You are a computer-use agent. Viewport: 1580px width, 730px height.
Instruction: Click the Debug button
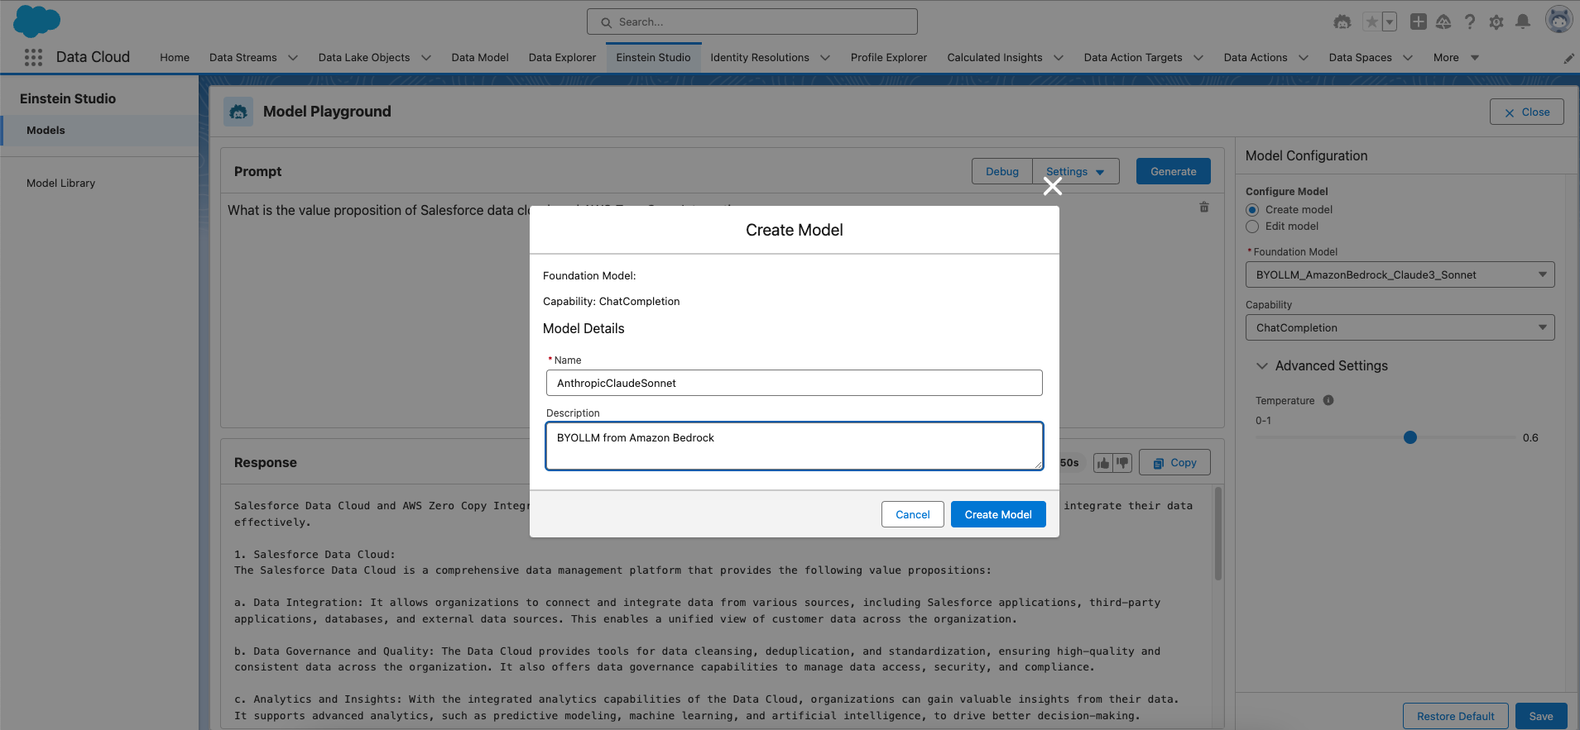coord(1002,171)
